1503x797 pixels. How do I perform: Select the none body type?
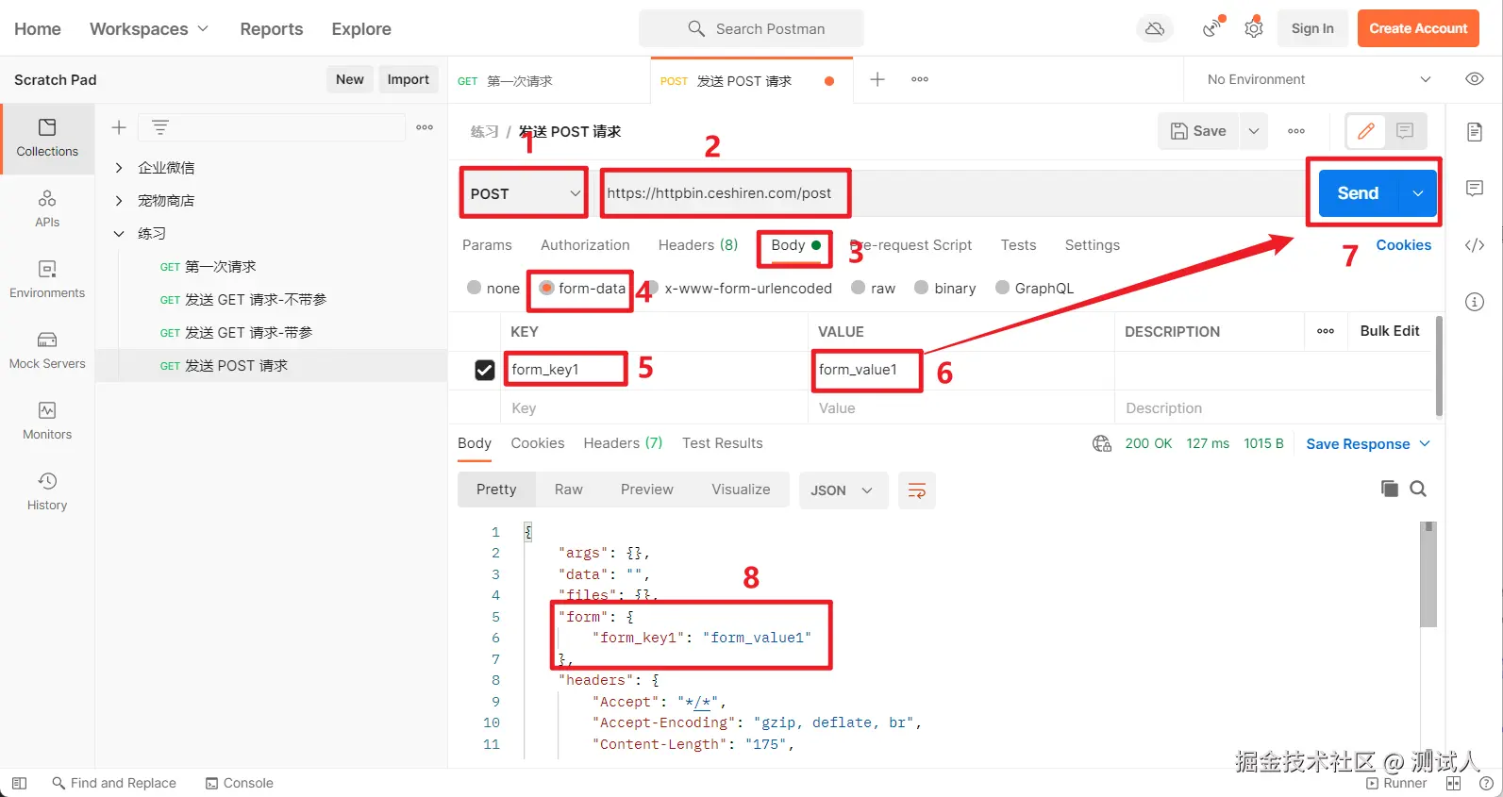point(475,288)
